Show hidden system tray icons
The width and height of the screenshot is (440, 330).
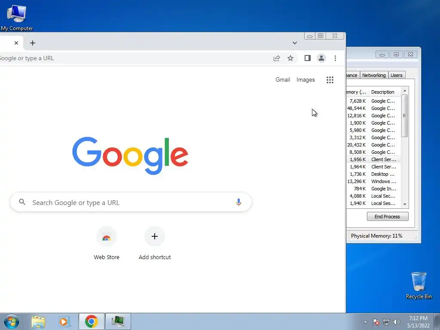365,322
